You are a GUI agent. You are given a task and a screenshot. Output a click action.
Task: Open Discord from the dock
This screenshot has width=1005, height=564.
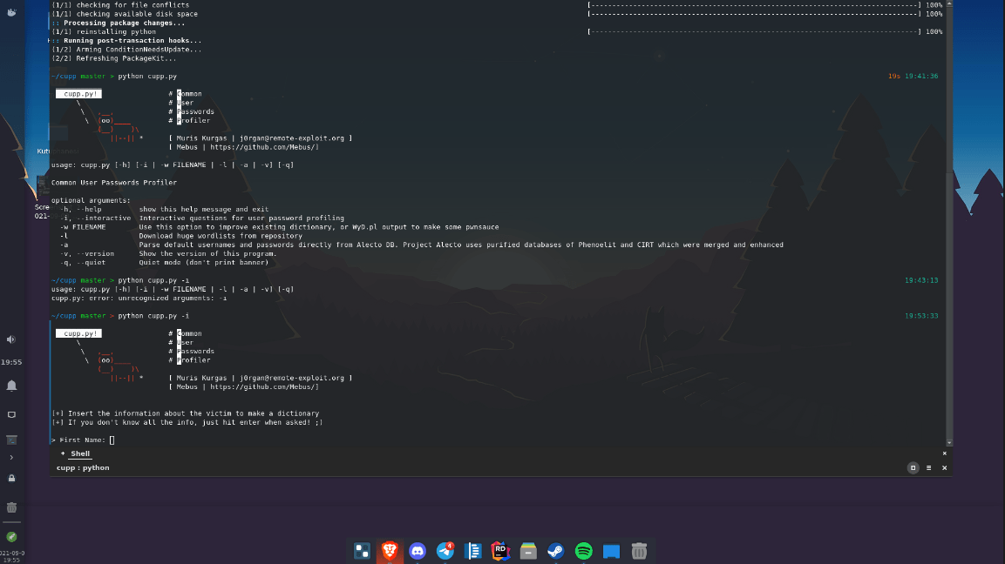[418, 551]
